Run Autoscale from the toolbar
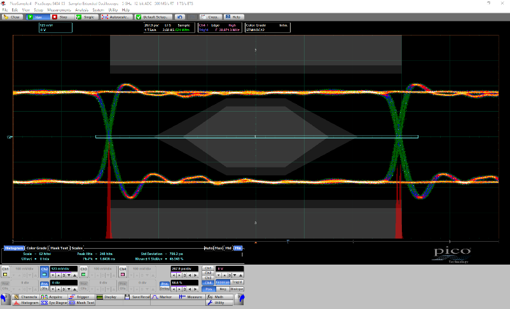 point(117,17)
